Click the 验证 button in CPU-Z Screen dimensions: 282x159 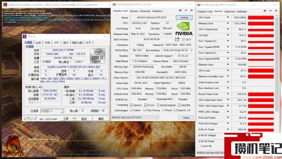pyautogui.click(x=84, y=119)
